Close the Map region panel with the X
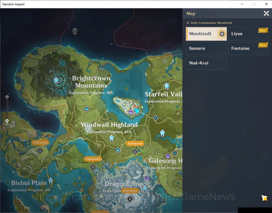The image size is (272, 213). tap(266, 13)
